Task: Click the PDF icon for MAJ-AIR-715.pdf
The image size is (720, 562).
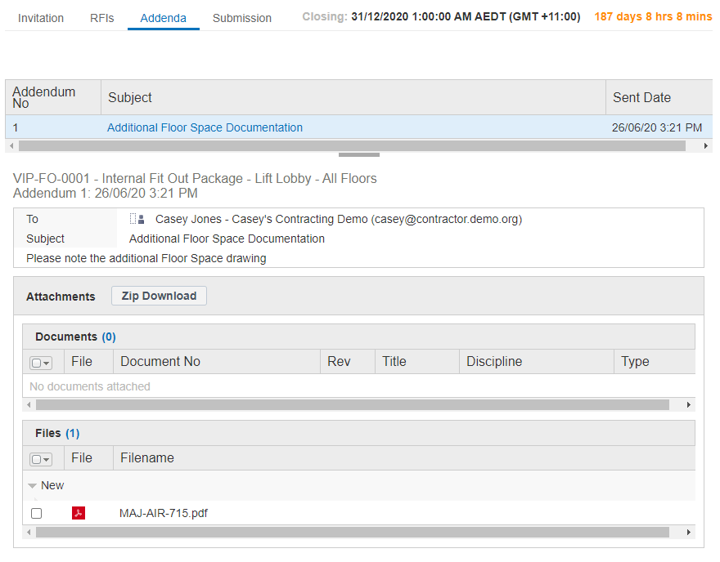Action: (79, 513)
